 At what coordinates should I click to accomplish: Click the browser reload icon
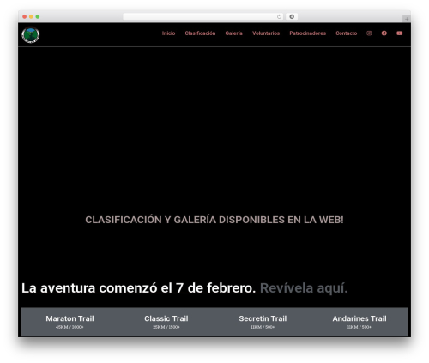tap(279, 16)
